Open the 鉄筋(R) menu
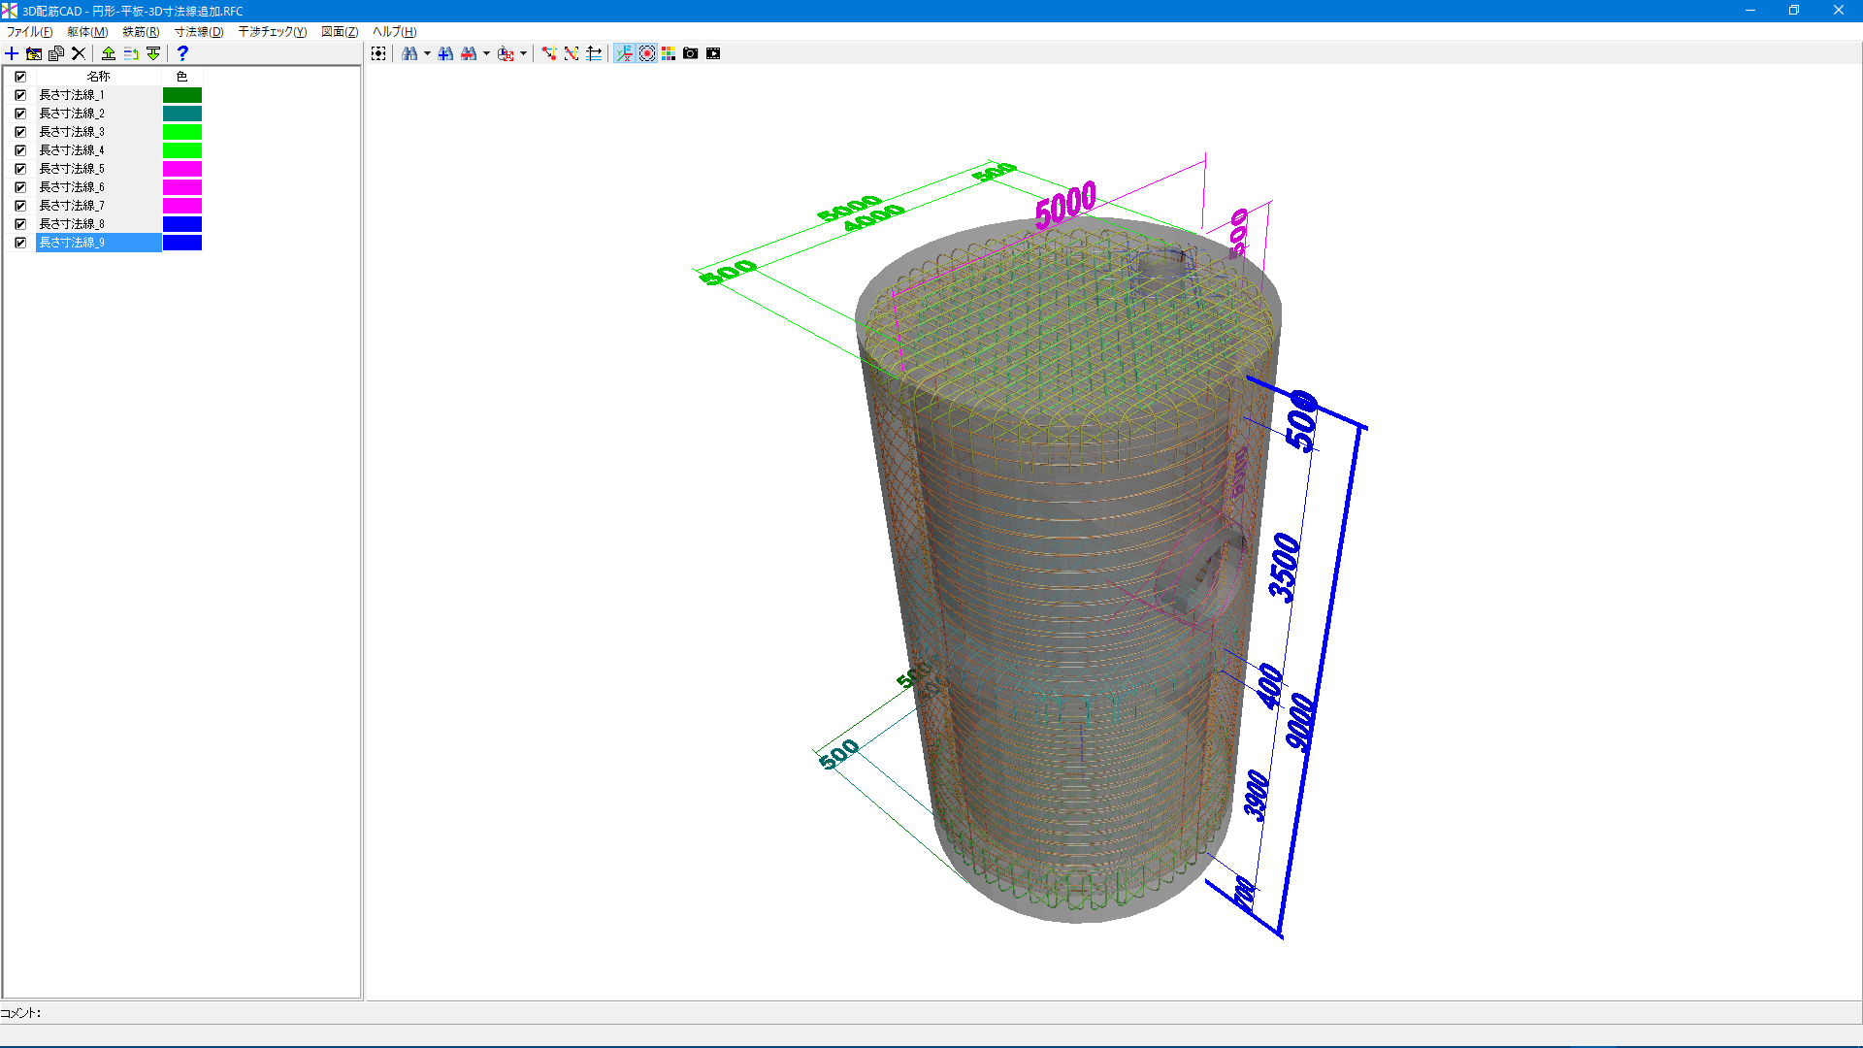This screenshot has width=1863, height=1048. [141, 32]
